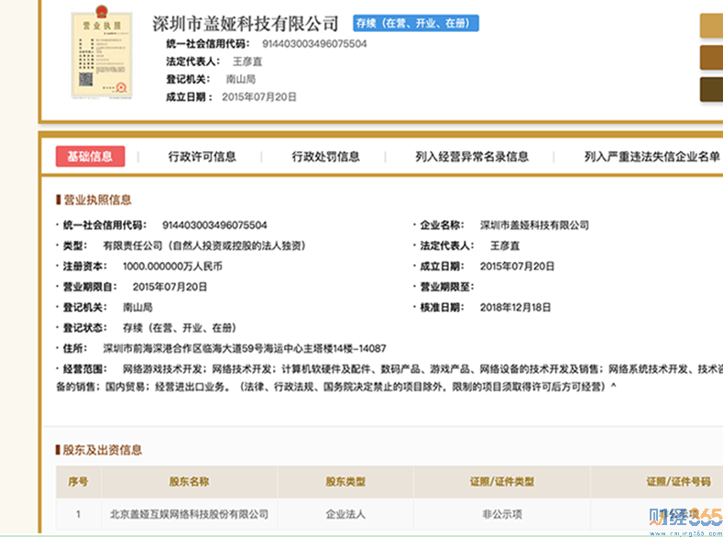Select header credit code 914403003496075504
723x537 pixels.
pyautogui.click(x=314, y=44)
